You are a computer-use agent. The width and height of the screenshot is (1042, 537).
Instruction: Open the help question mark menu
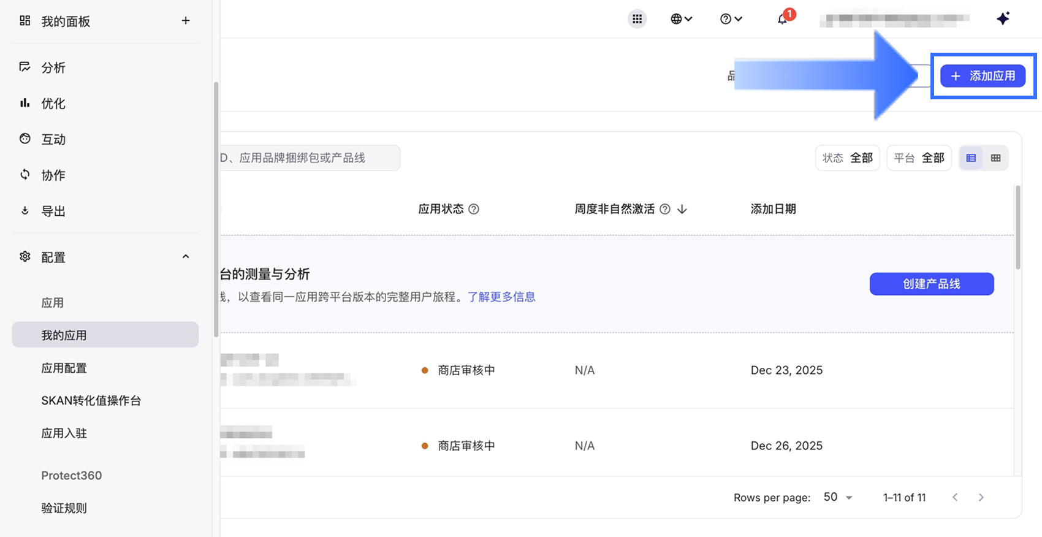731,19
